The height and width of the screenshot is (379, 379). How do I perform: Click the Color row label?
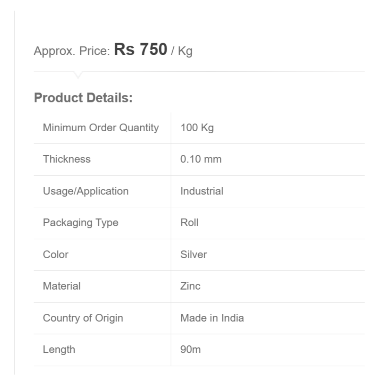click(55, 254)
